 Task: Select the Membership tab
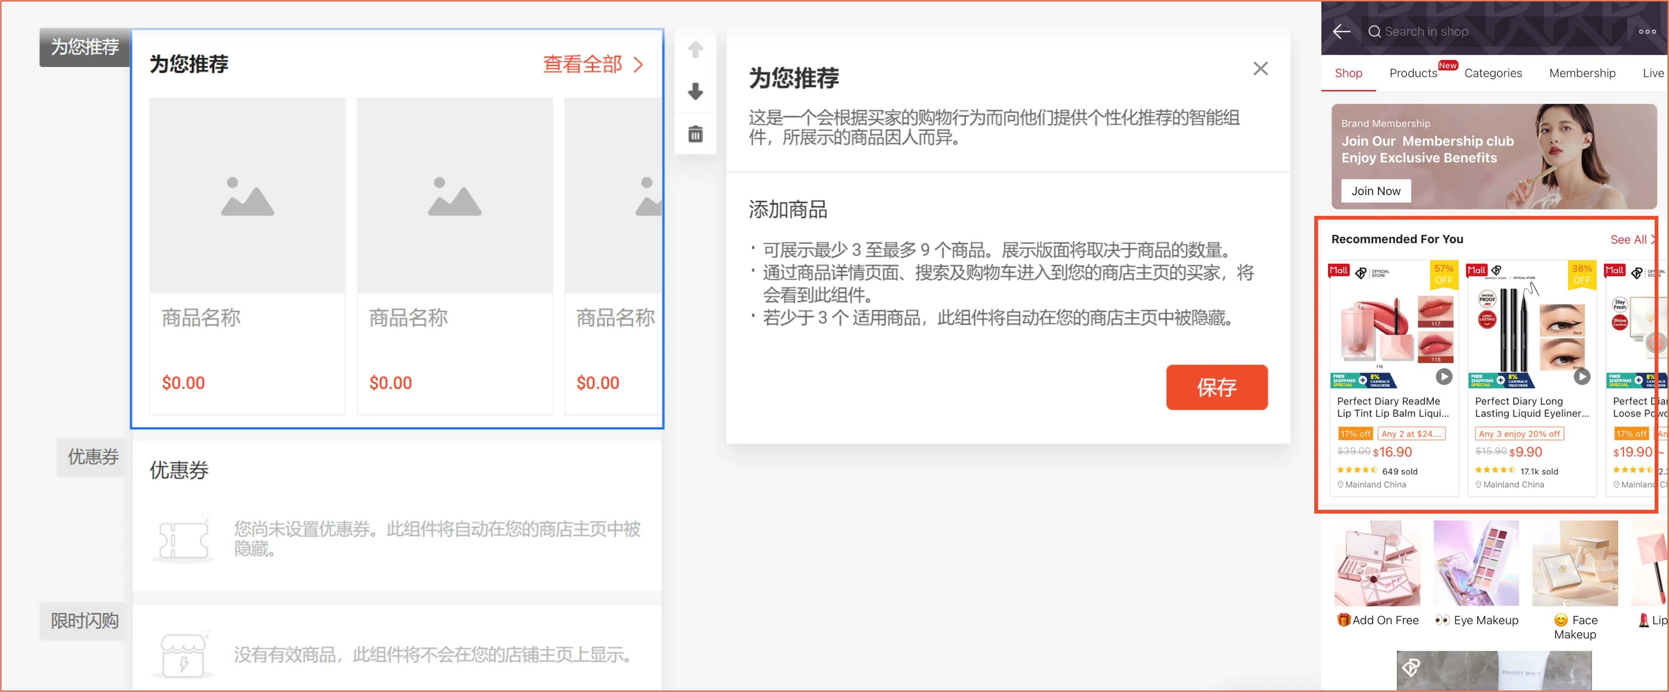pos(1582,73)
